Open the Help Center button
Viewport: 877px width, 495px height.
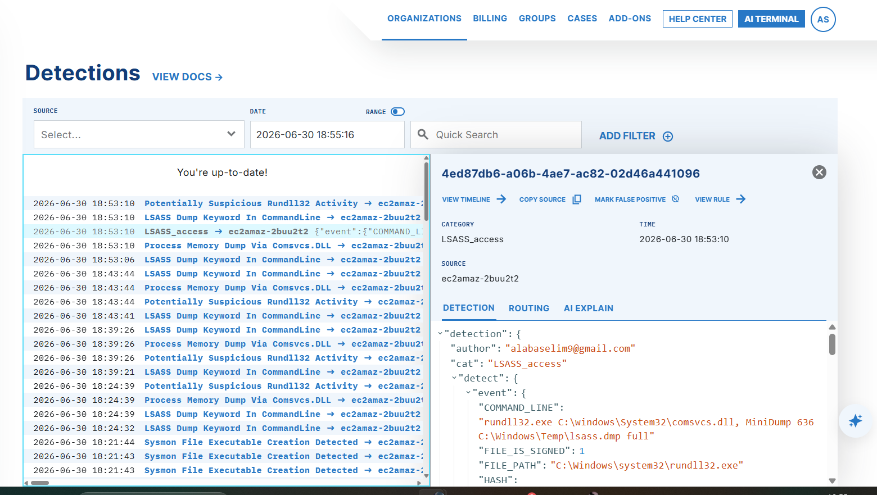698,19
